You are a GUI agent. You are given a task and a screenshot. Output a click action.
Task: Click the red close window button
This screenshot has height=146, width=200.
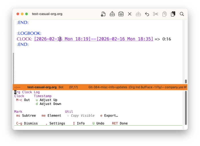click(x=18, y=14)
